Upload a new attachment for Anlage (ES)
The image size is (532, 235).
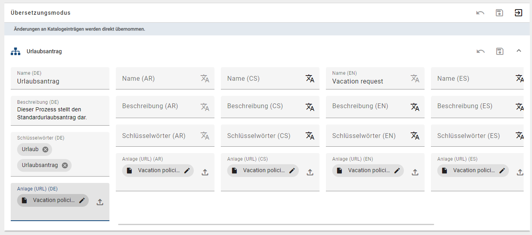pos(520,172)
